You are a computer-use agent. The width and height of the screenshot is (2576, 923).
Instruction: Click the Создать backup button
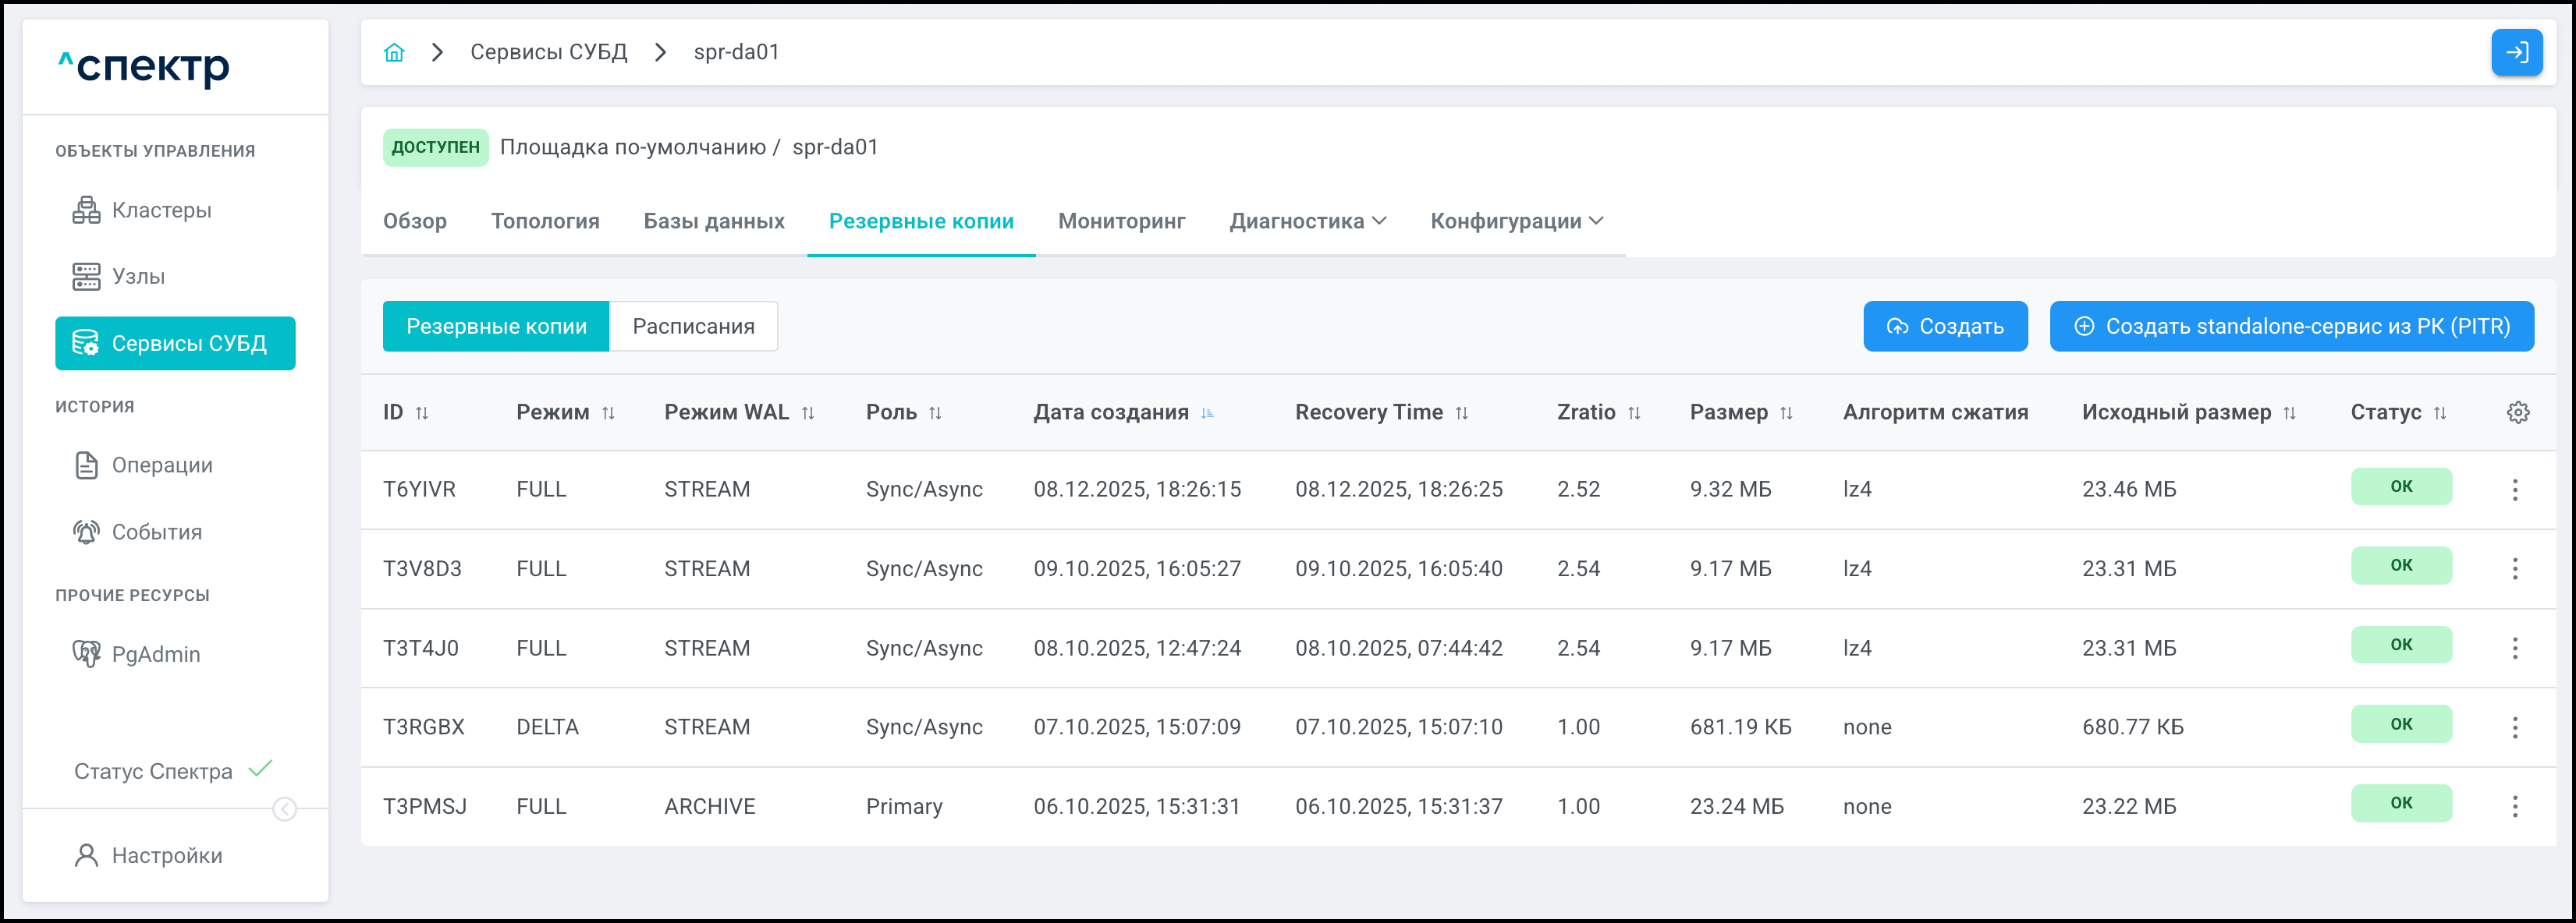tap(1945, 327)
